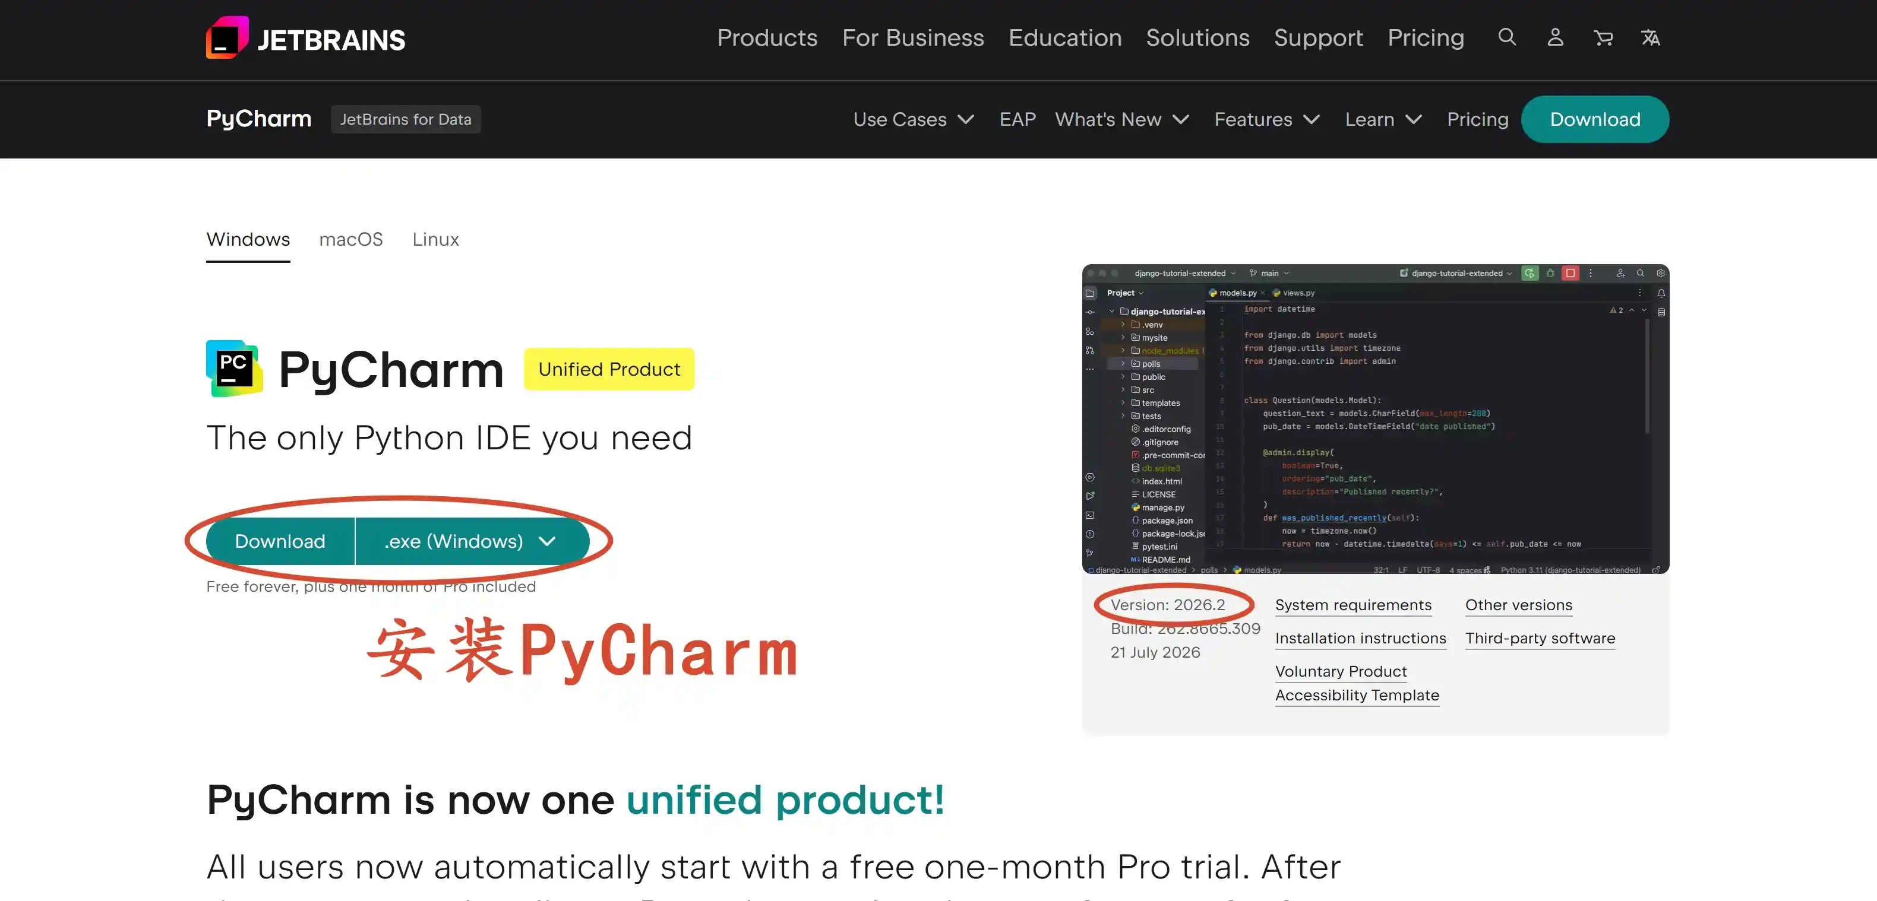Viewport: 1877px width, 901px height.
Task: Open For Business menu
Action: (x=912, y=38)
